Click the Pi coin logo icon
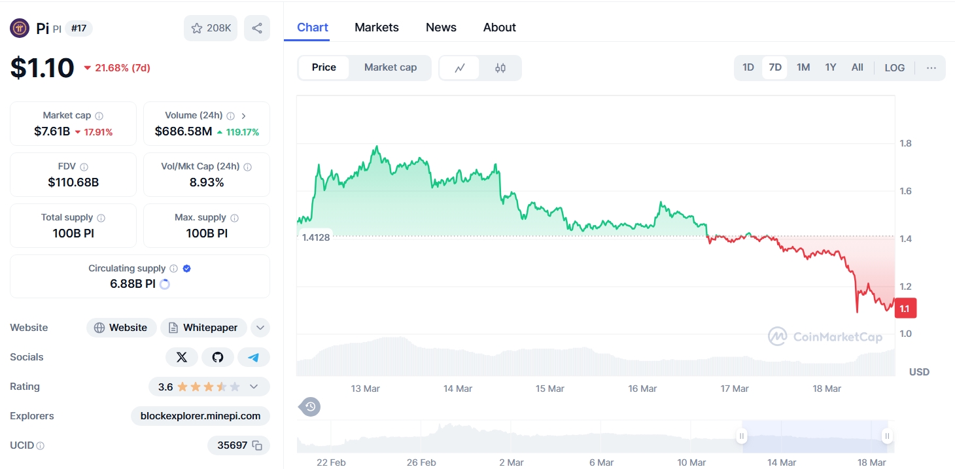The width and height of the screenshot is (955, 469). (x=20, y=28)
